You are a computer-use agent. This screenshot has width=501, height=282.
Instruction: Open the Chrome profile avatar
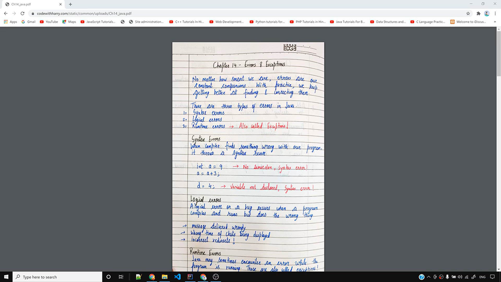[487, 13]
